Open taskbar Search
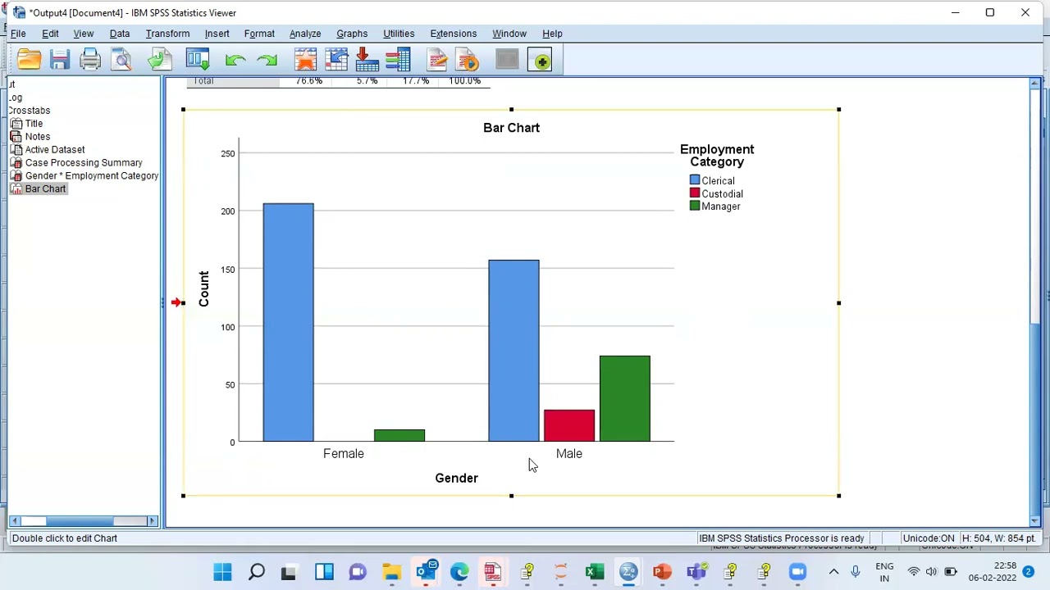 tap(256, 572)
